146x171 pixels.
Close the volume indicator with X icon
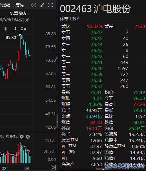pos(28,137)
